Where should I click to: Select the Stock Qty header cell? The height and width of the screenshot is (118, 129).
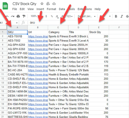tap(99, 32)
